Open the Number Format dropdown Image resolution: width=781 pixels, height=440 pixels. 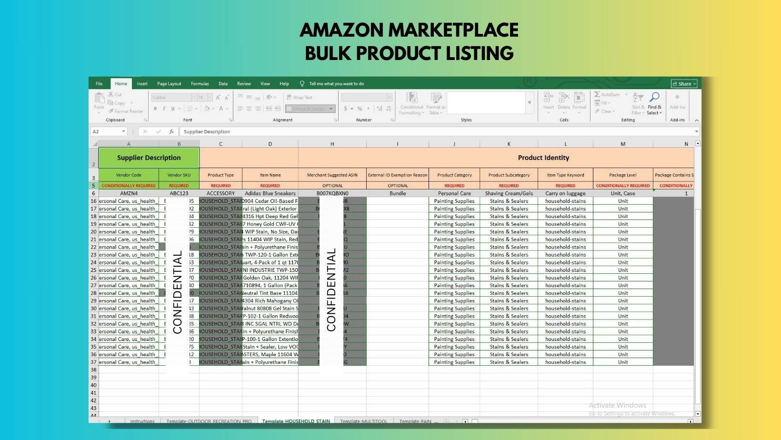click(390, 98)
